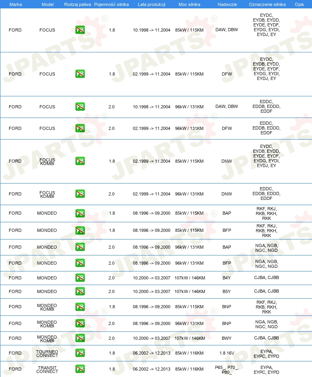The width and height of the screenshot is (312, 377).
Task: Click FOCUS KOMBI model in 2.0 row
Action: tap(47, 194)
